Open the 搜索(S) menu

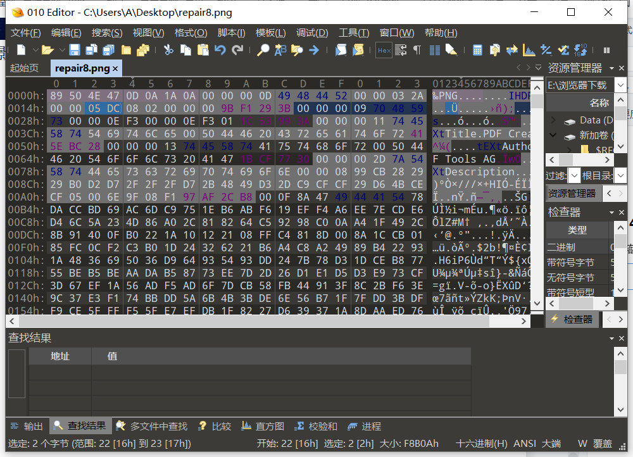(x=107, y=33)
